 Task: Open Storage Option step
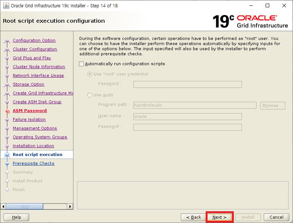[28, 84]
